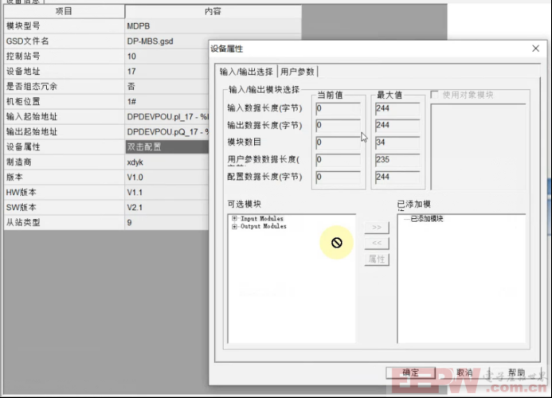
Task: Open module 属性 button
Action: click(377, 259)
